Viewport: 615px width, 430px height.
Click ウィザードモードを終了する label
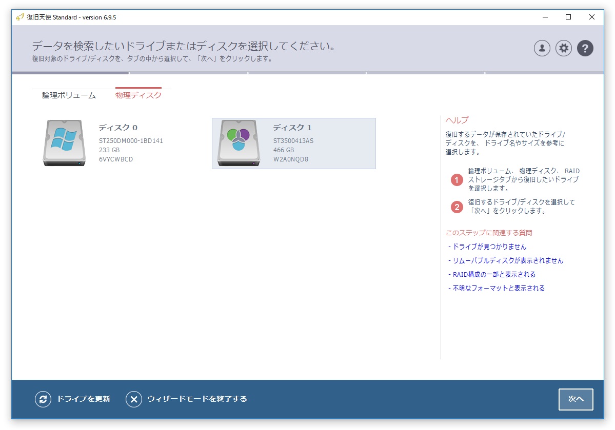coord(197,399)
